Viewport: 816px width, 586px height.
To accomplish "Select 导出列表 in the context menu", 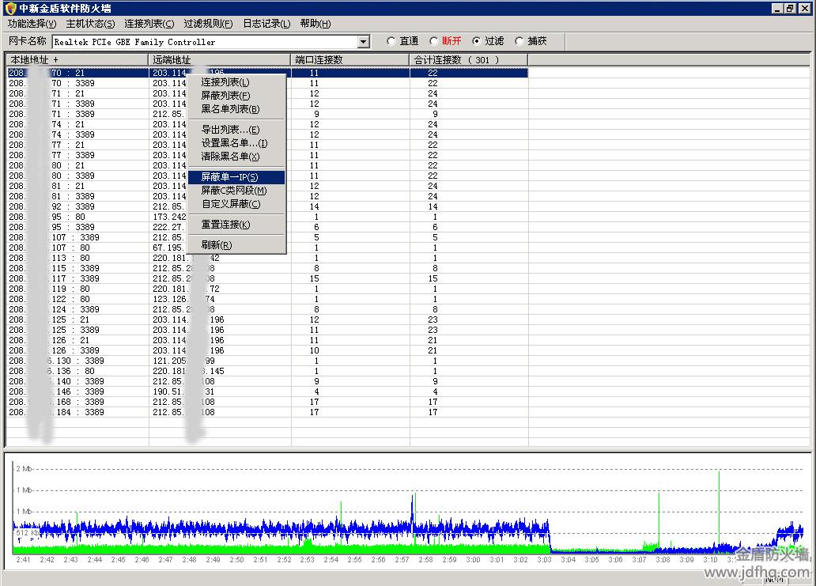I will tap(230, 130).
